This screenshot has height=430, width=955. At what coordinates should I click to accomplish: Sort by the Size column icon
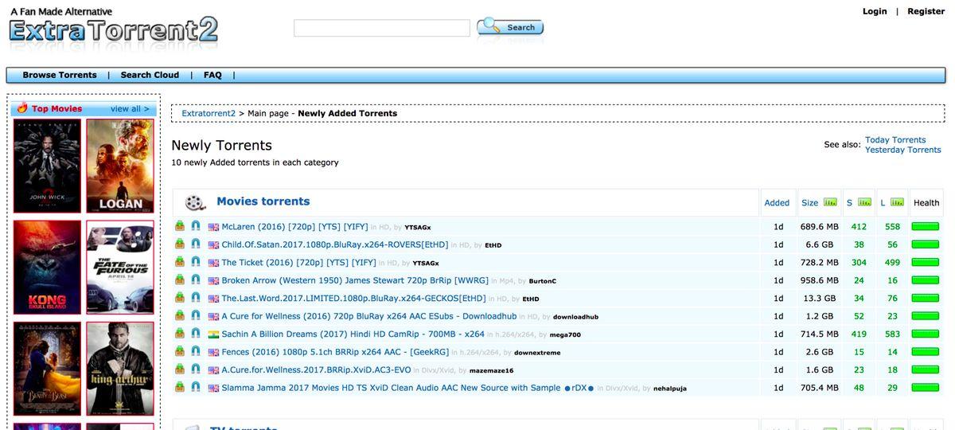click(x=830, y=202)
